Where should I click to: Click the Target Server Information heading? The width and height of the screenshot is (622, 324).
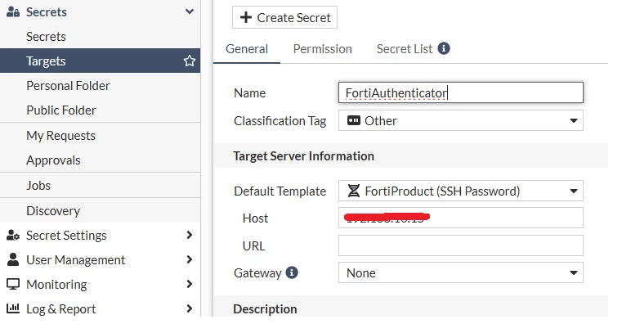(x=303, y=156)
